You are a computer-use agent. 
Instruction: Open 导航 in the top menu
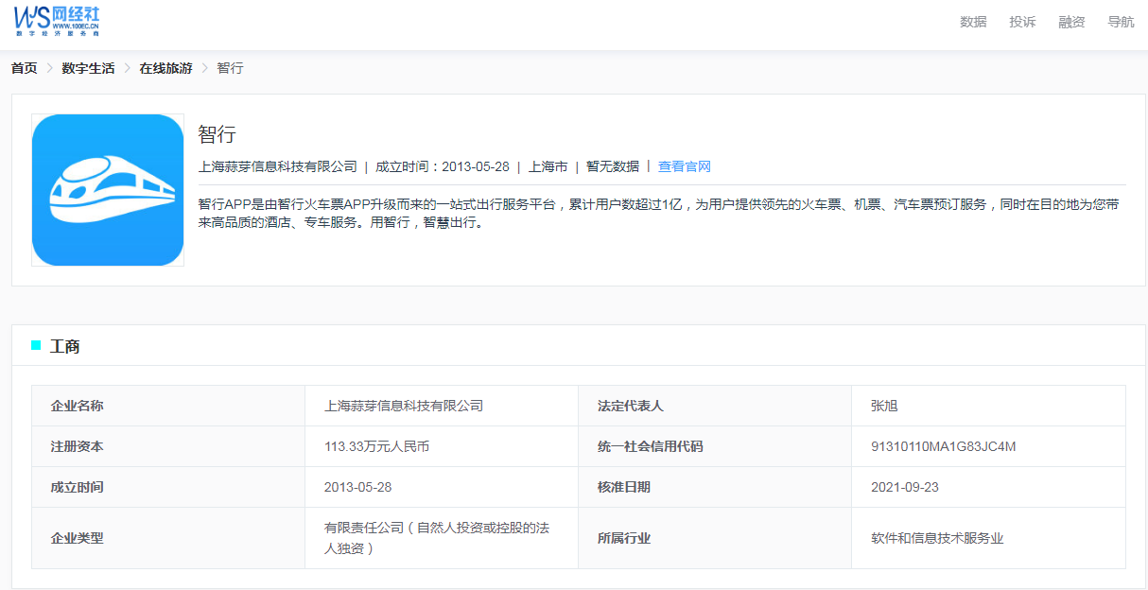[1121, 22]
